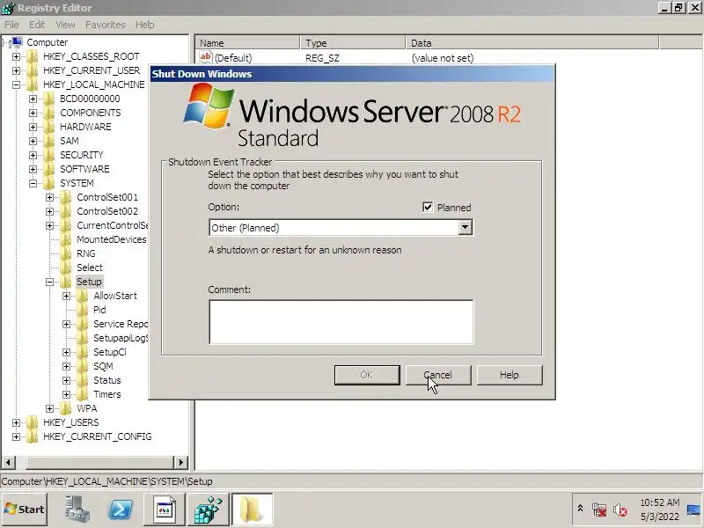Viewport: 704px width, 528px height.
Task: Open Server Manager from the taskbar
Action: pos(77,510)
